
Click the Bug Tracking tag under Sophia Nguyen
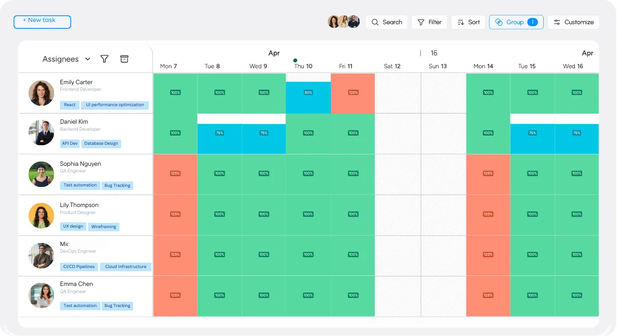[x=117, y=185]
